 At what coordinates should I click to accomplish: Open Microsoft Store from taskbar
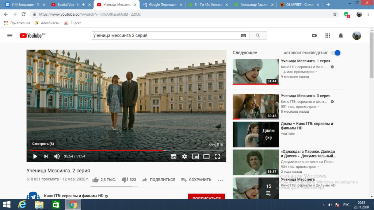tap(56, 205)
